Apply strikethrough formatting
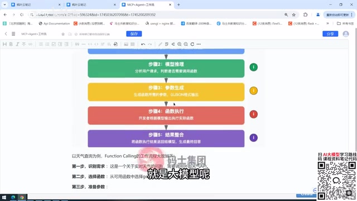This screenshot has height=201, width=357. point(23,44)
